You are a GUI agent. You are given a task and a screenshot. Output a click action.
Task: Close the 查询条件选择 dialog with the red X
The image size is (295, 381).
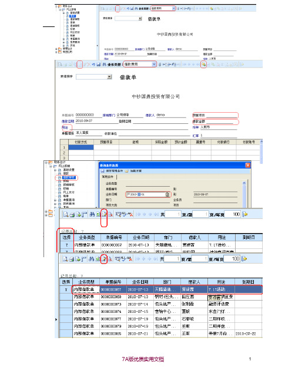click(247, 165)
